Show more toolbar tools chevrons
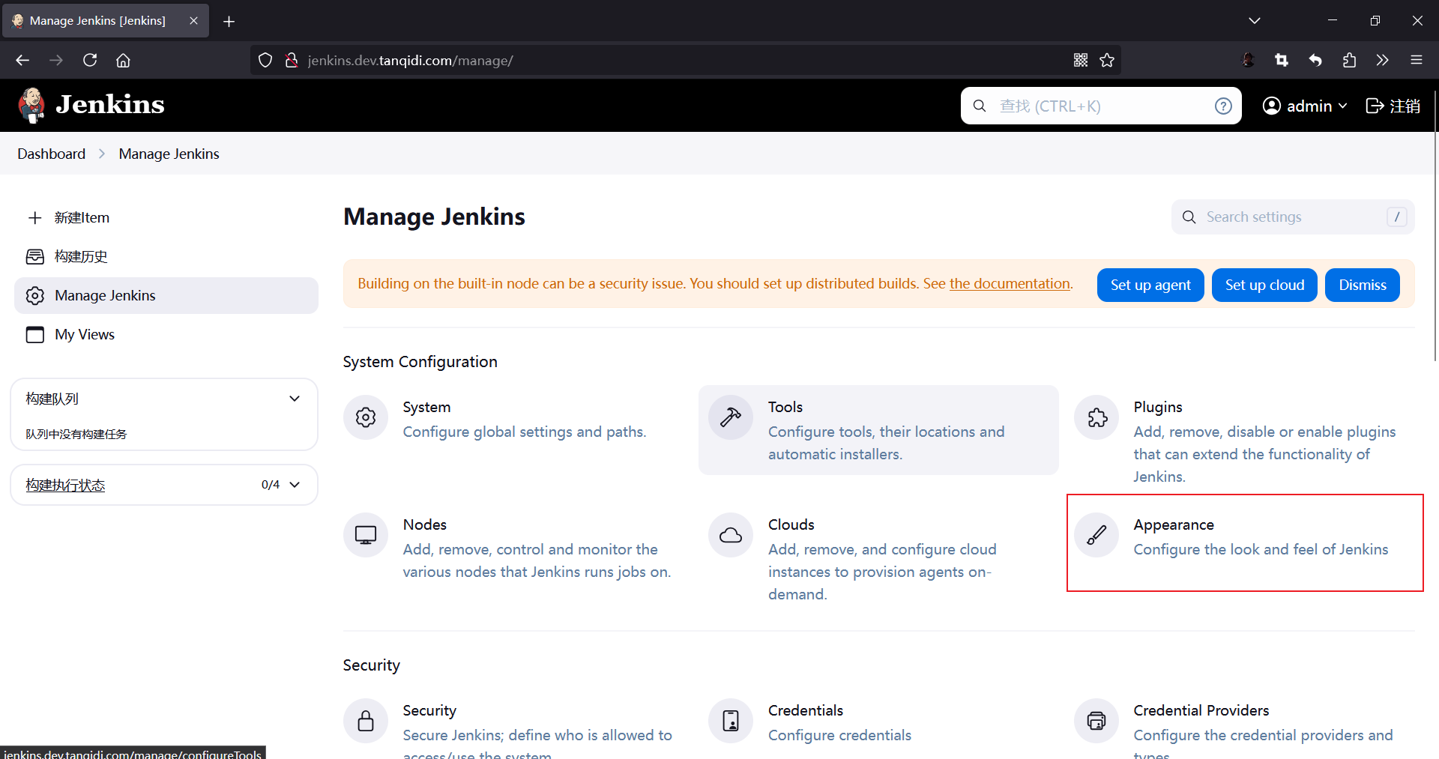This screenshot has width=1439, height=759. point(1382,60)
